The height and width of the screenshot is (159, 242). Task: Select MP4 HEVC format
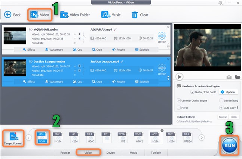click(91, 137)
